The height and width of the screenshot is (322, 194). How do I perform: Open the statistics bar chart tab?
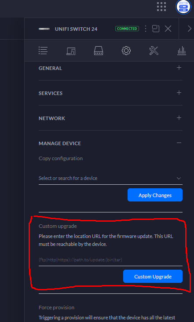[182, 51]
